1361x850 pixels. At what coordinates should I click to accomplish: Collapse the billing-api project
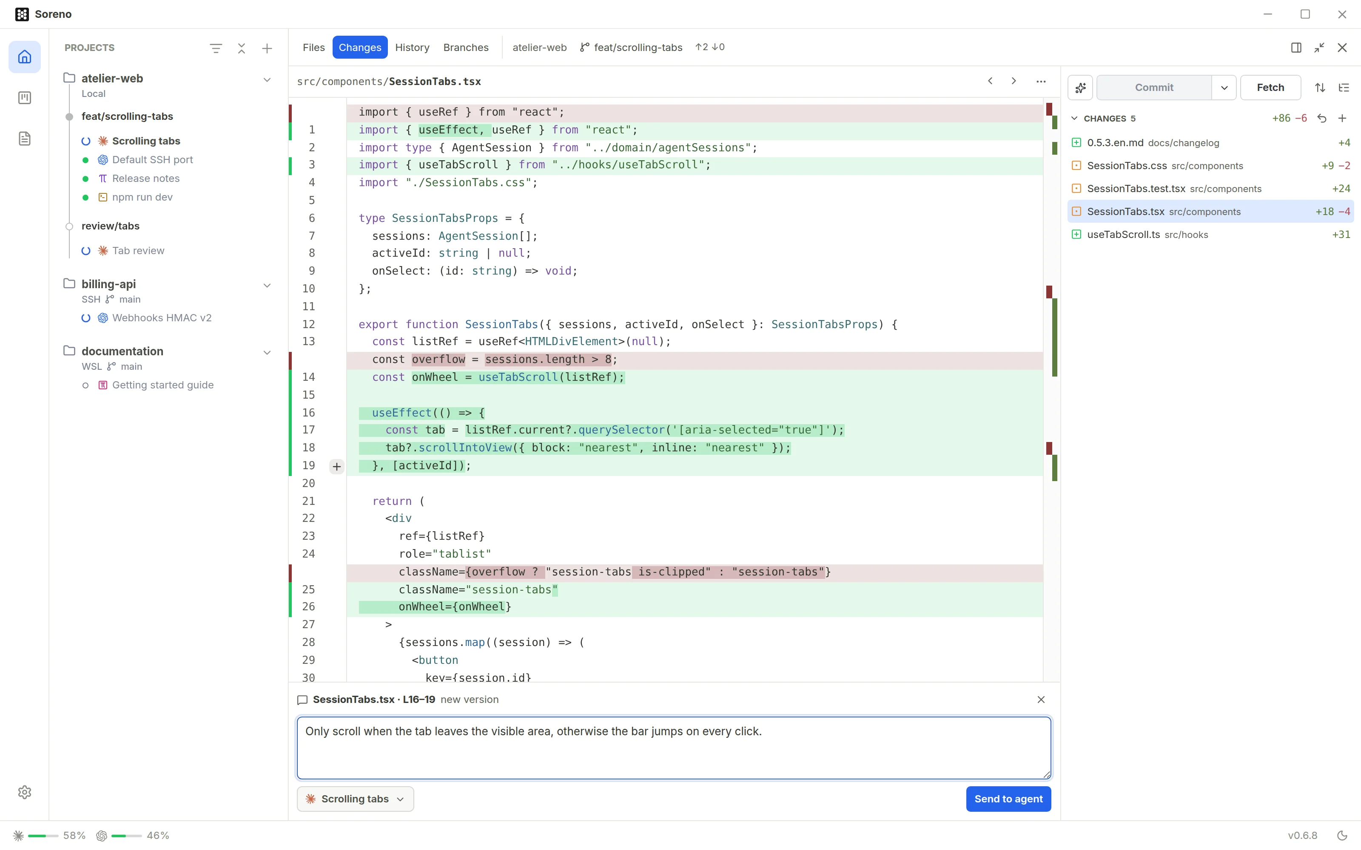click(267, 286)
